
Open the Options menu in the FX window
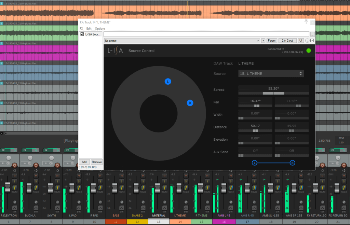point(100,29)
